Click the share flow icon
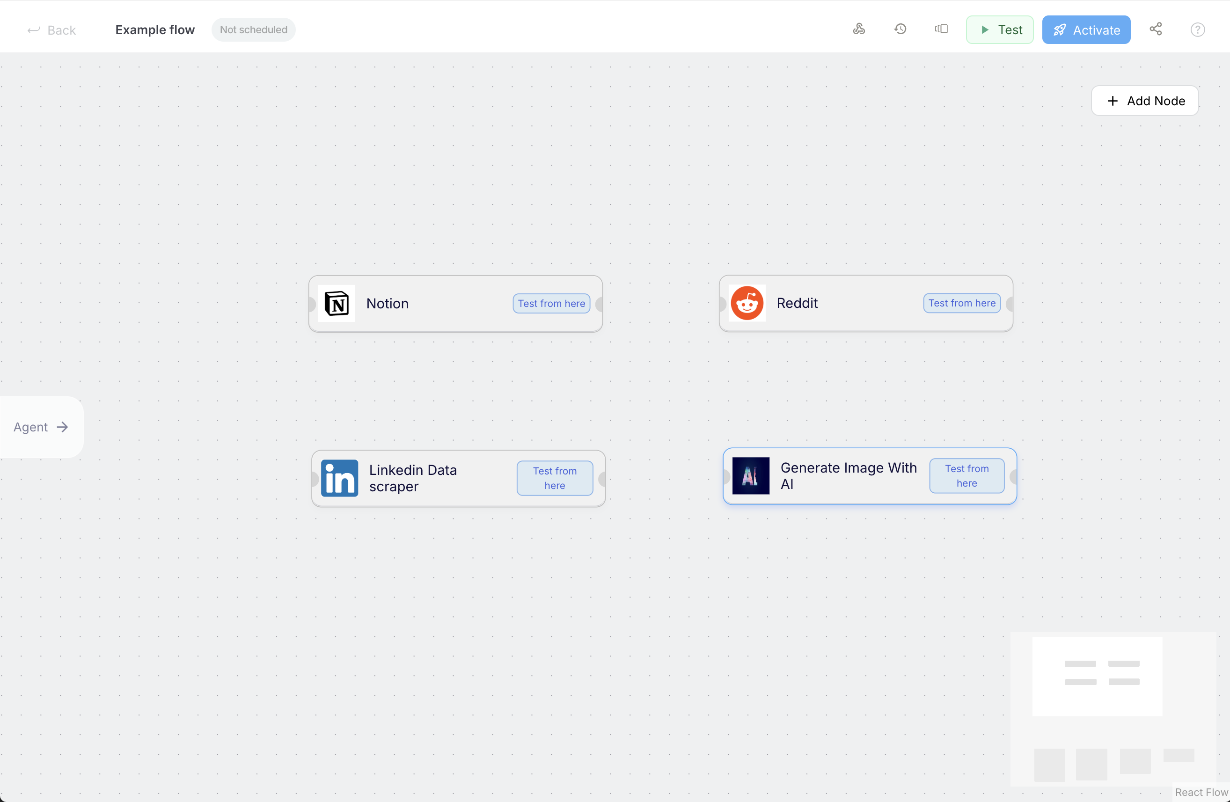 coord(1156,29)
